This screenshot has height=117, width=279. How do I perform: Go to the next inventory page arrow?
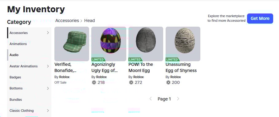(178, 99)
